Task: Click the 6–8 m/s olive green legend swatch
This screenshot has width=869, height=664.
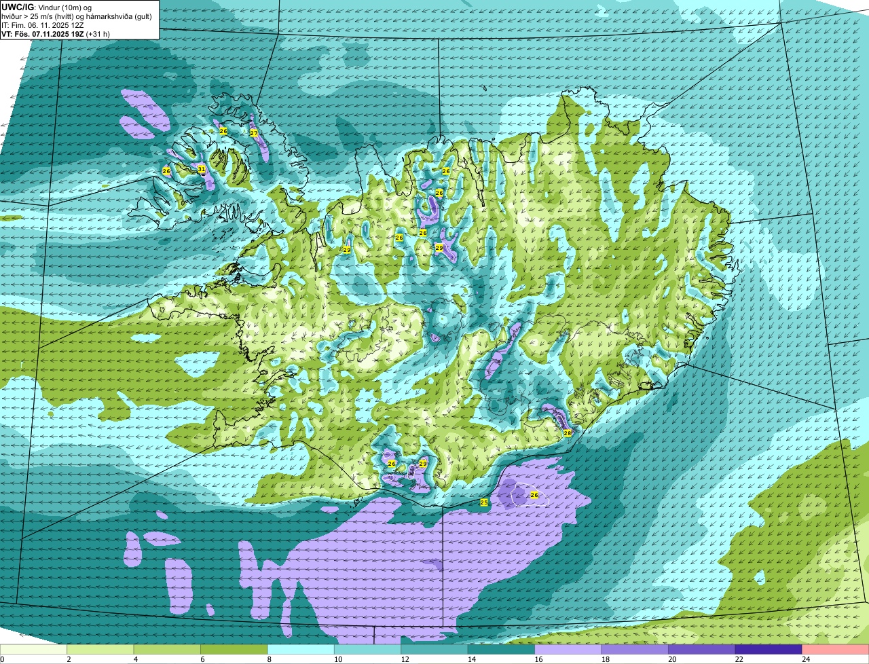Action: [234, 650]
